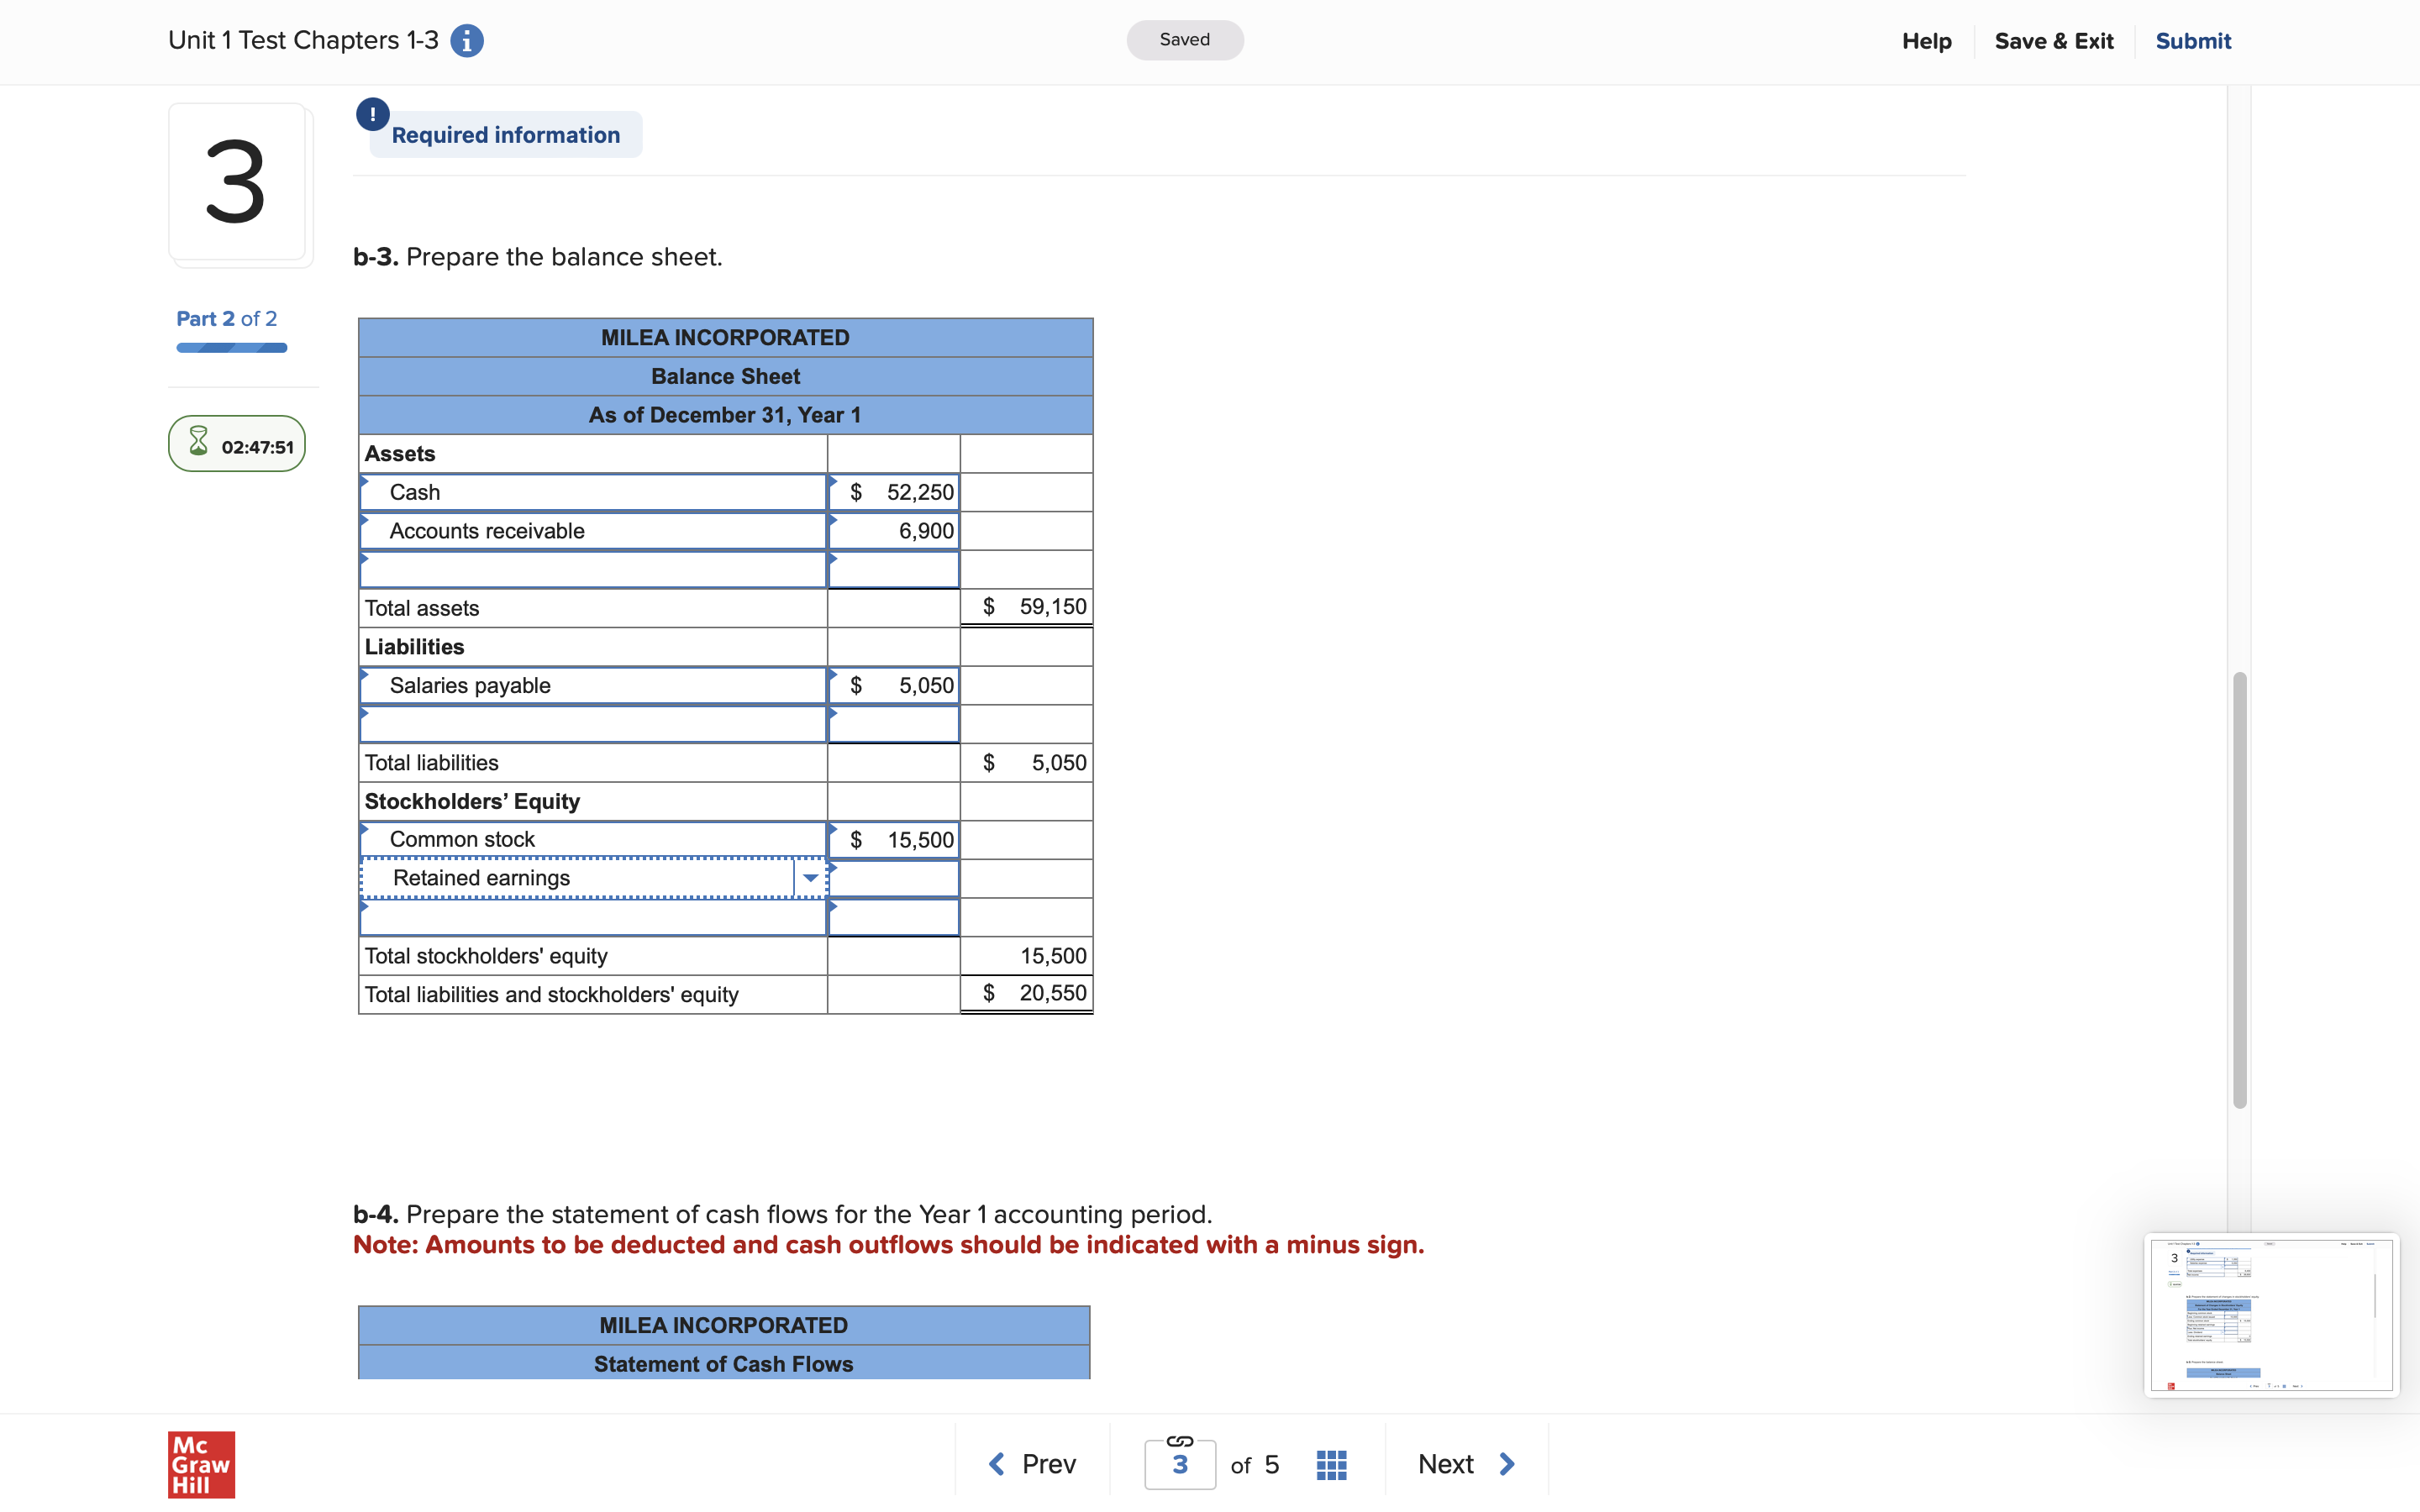Click the Help menu item

pyautogui.click(x=1926, y=41)
